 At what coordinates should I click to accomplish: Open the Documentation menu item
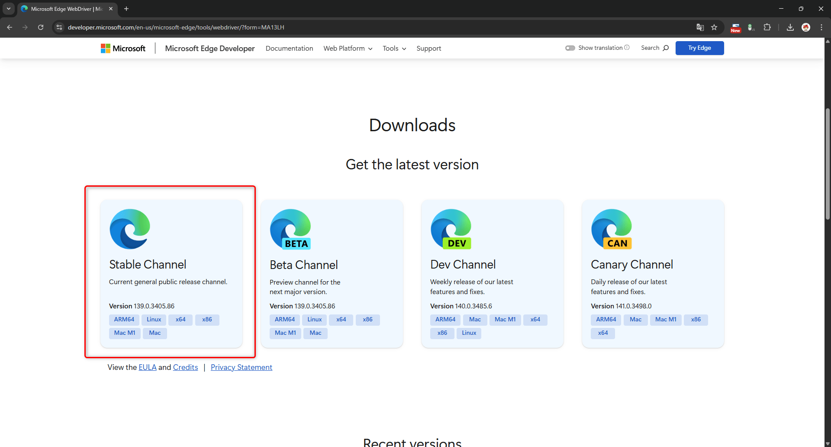click(289, 49)
